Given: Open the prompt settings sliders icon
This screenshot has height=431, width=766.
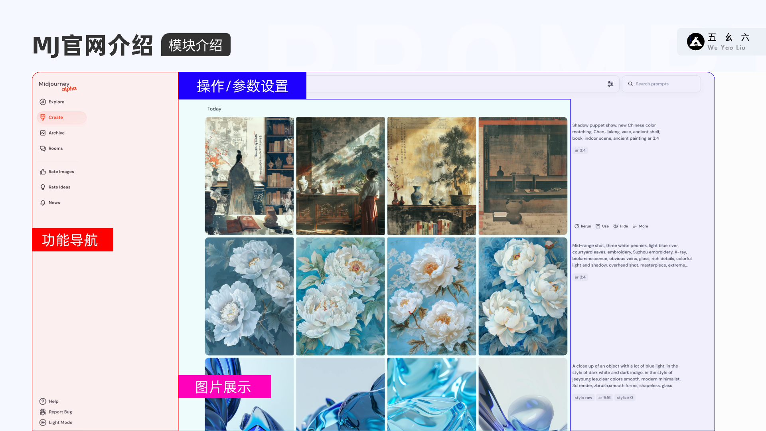Looking at the screenshot, I should [610, 84].
